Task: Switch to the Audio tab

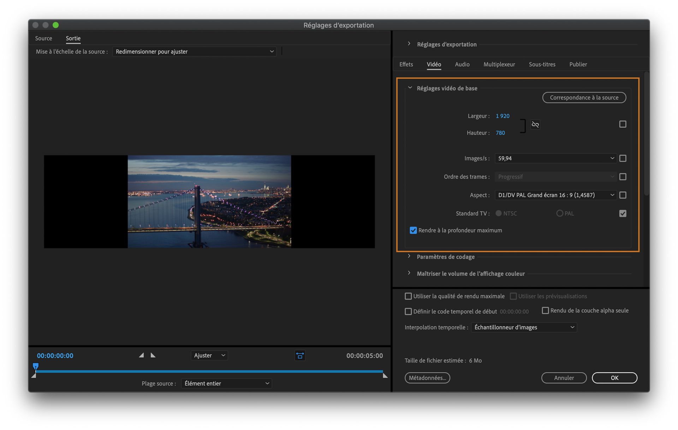Action: pos(462,64)
